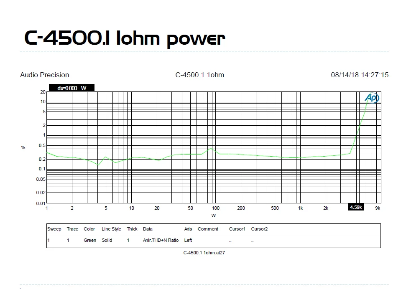The image size is (406, 289).
Task: Click the Audio Precision AP logo
Action: pyautogui.click(x=372, y=98)
